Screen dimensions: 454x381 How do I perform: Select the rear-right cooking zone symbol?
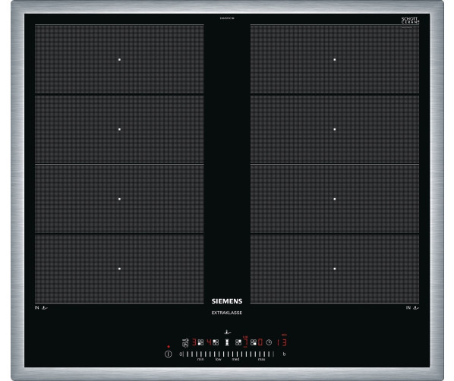pyautogui.click(x=238, y=342)
